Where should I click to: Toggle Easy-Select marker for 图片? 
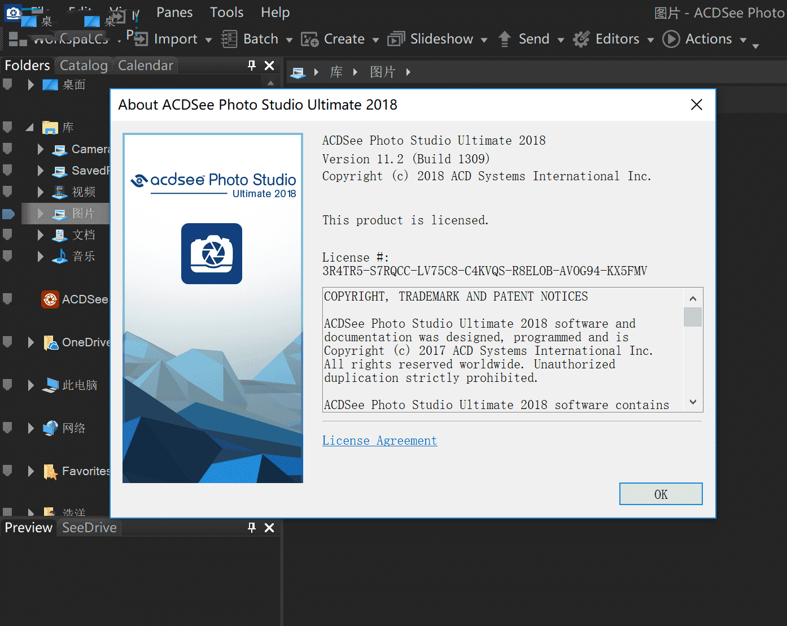pos(8,214)
